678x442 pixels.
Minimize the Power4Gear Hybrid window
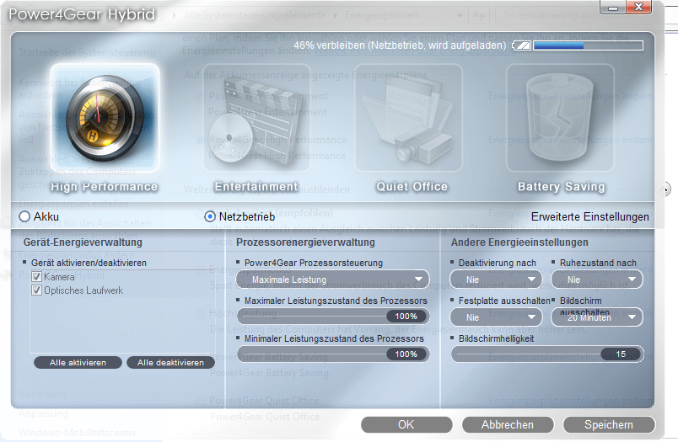click(x=613, y=8)
